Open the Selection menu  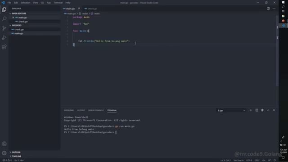click(25, 3)
